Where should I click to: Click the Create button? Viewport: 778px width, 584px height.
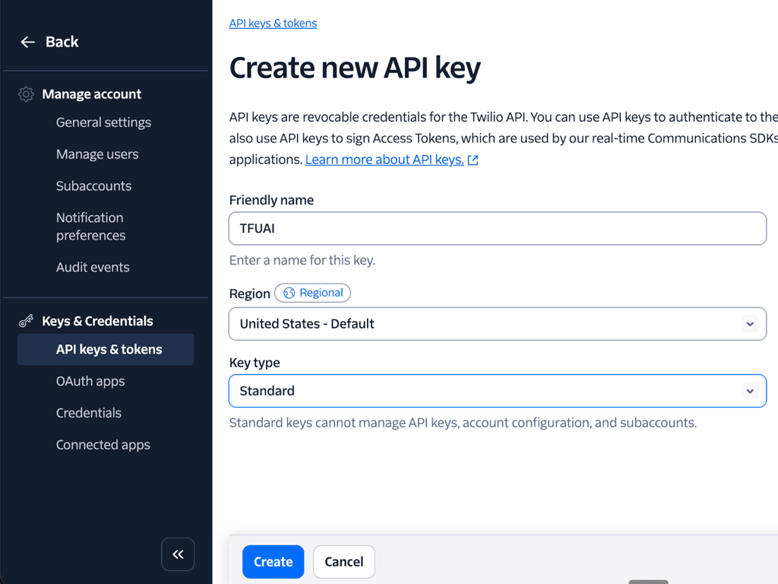[x=274, y=562]
